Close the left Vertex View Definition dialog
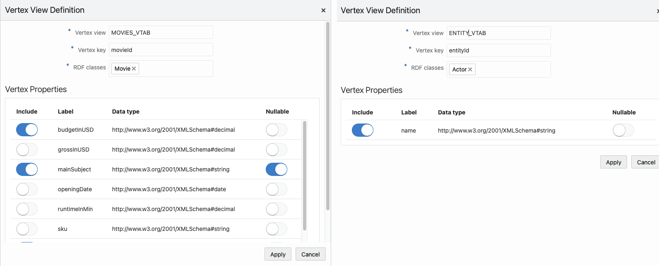 coord(323,10)
